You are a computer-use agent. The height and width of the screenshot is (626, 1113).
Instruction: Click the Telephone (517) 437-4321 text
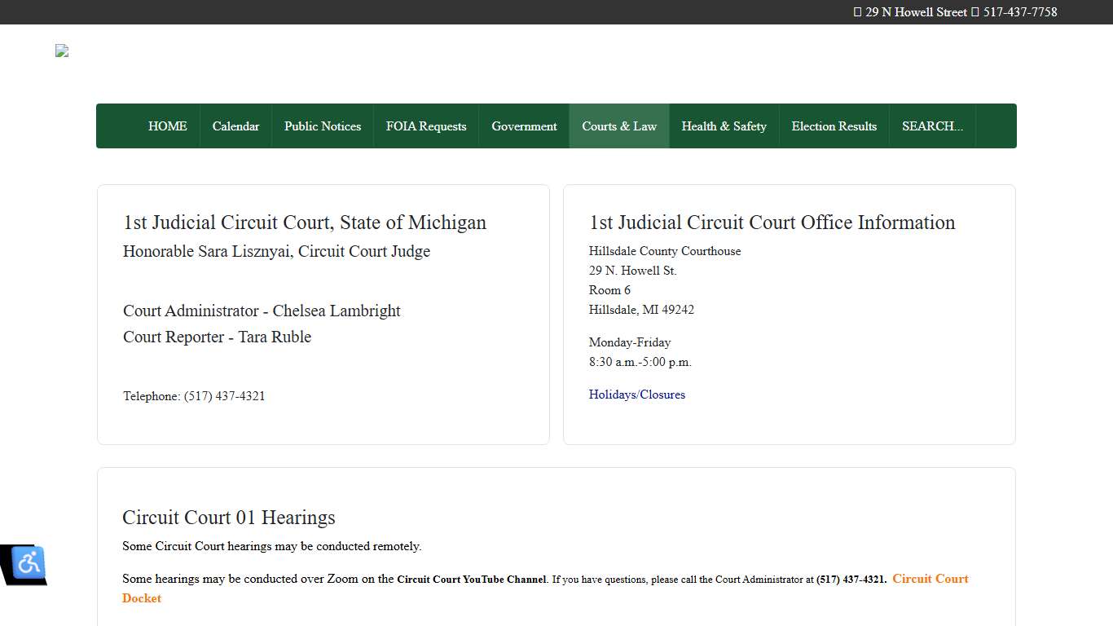coord(194,396)
